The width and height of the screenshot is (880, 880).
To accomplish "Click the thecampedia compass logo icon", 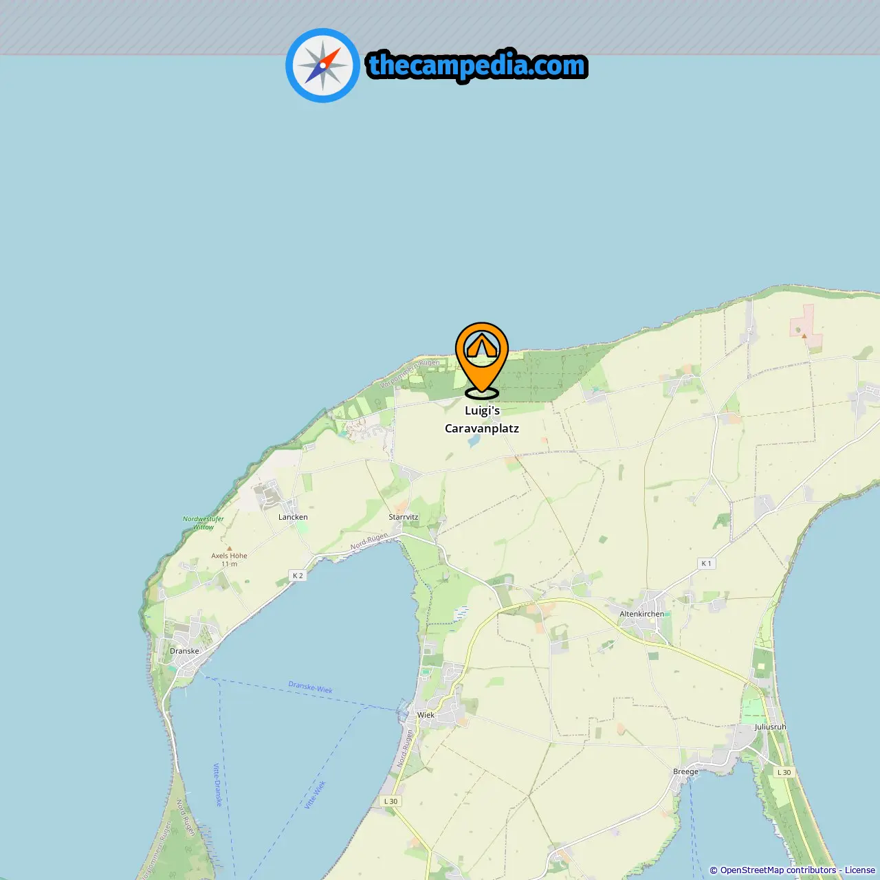I will 322,65.
